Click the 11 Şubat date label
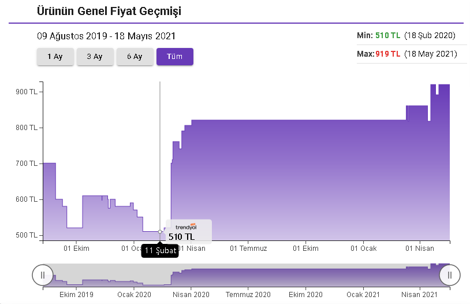Image resolution: width=470 pixels, height=304 pixels. [160, 251]
